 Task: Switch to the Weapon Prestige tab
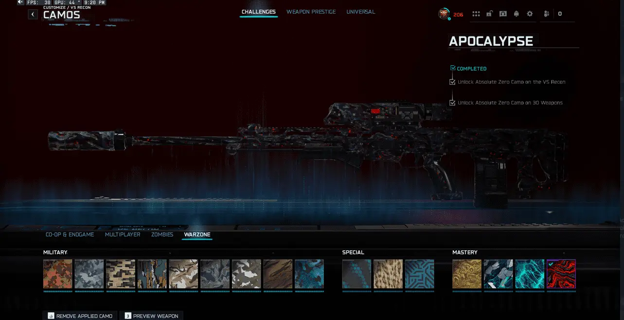click(311, 12)
